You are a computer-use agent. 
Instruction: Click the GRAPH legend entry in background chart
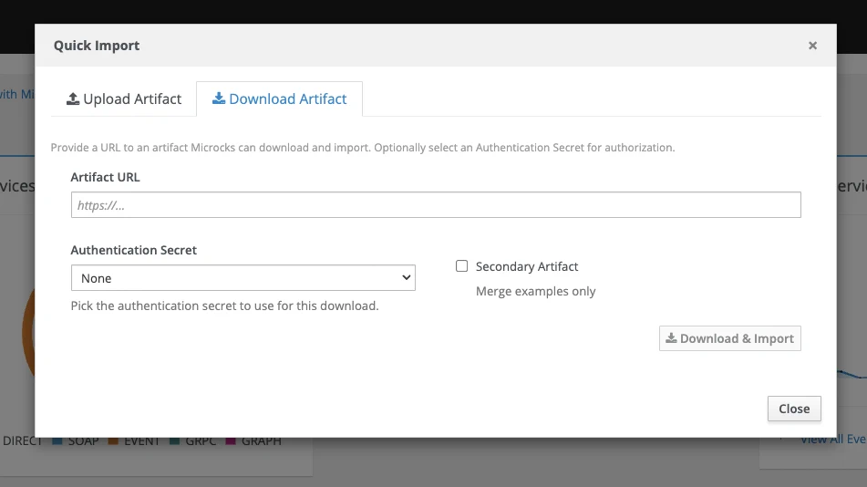(253, 441)
